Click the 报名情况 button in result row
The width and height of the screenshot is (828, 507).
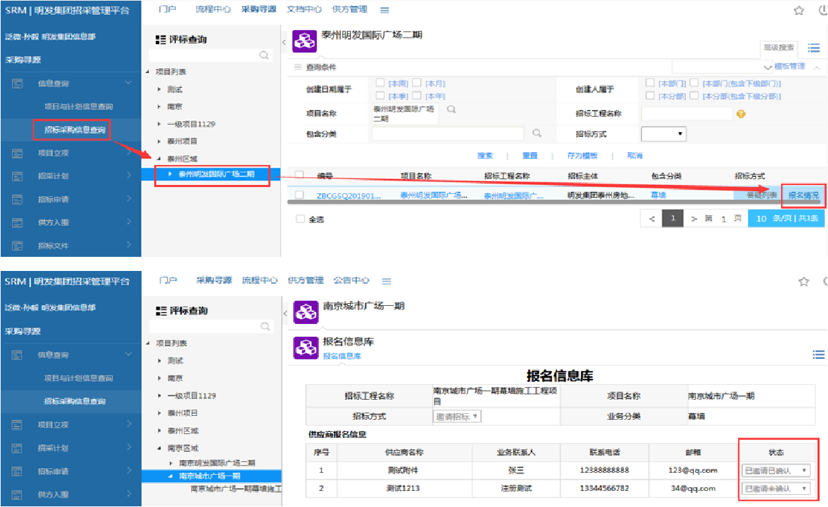[803, 195]
